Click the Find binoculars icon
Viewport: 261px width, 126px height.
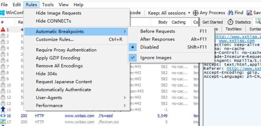(230, 13)
